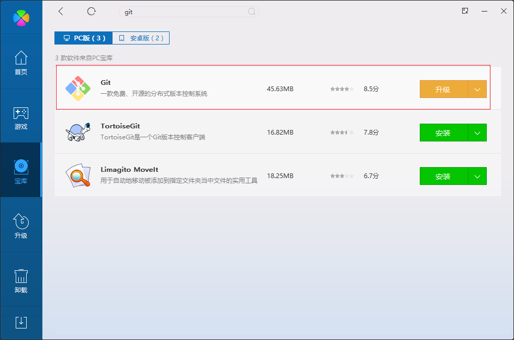Click the 3 款软件来自PC宝库 label
The height and width of the screenshot is (340, 514).
[x=84, y=58]
